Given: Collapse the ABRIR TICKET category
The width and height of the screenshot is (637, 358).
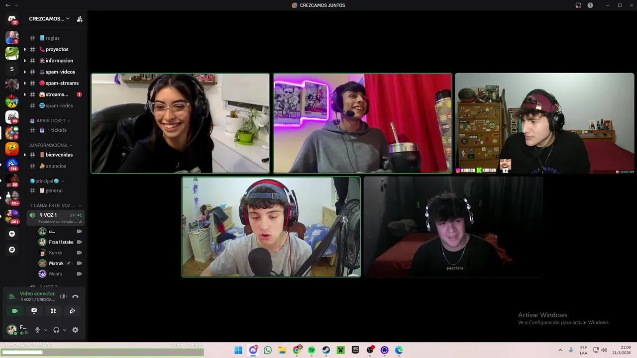Looking at the screenshot, I should (50, 120).
